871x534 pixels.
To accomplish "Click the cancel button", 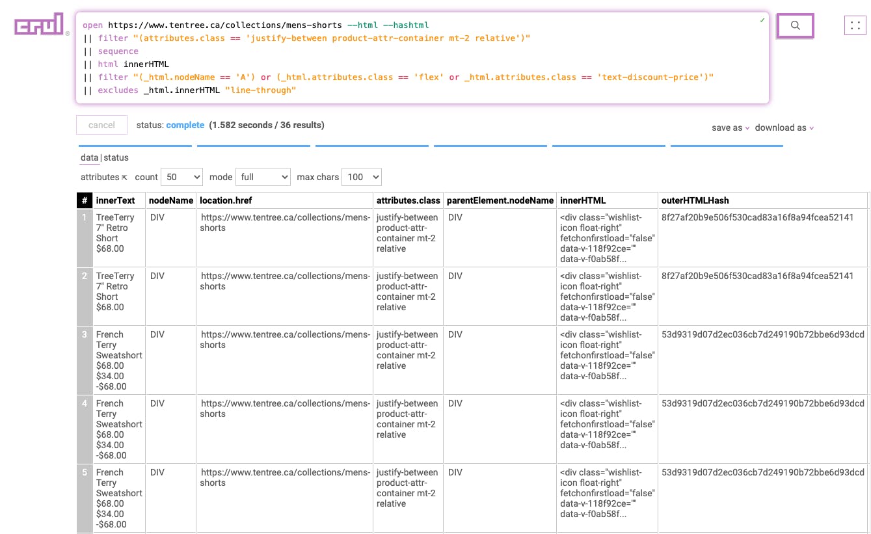I will pyautogui.click(x=101, y=125).
